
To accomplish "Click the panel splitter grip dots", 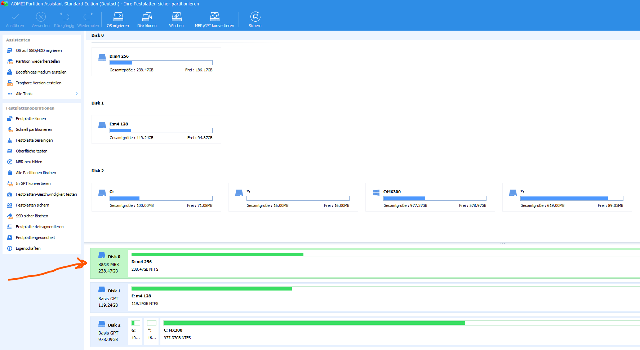I will pyautogui.click(x=503, y=243).
